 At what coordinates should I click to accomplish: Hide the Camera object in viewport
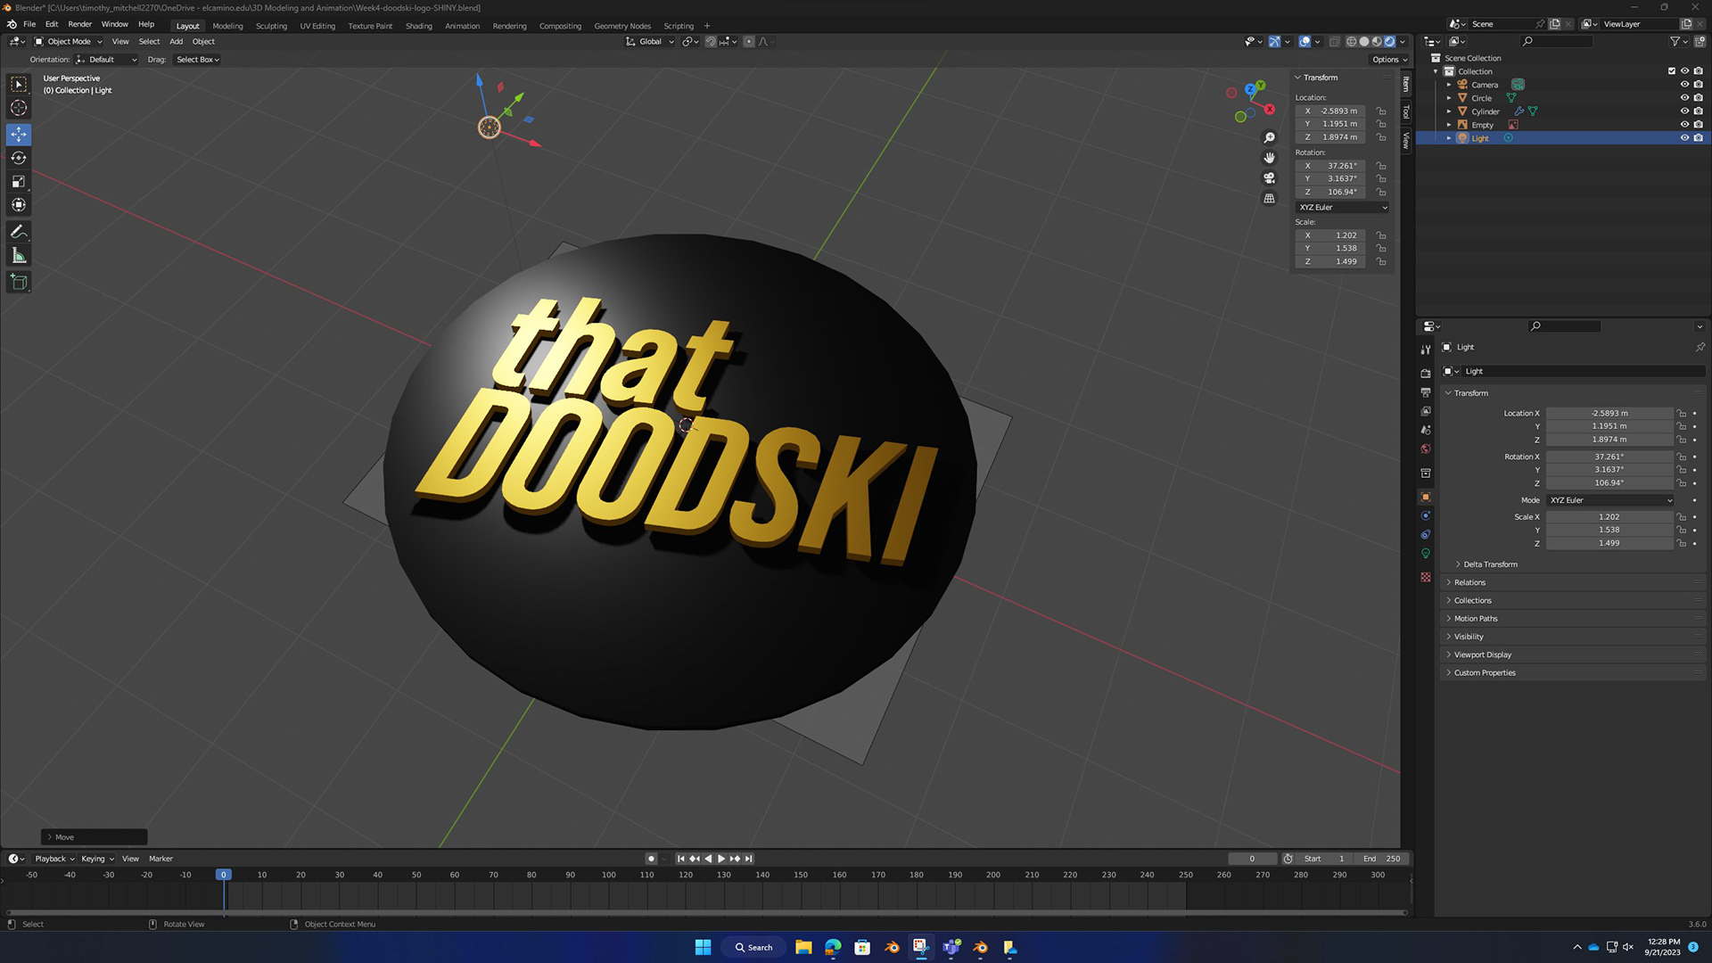tap(1684, 85)
